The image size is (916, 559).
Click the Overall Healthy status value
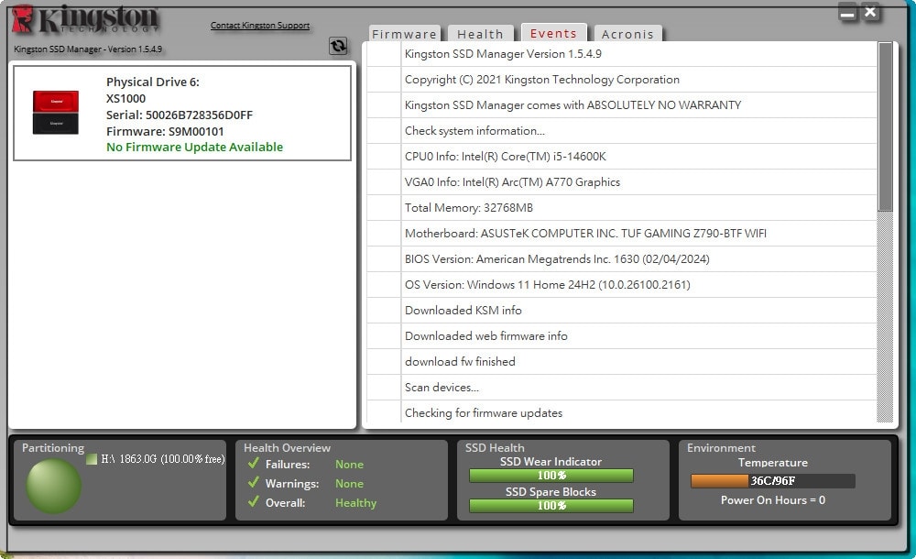coord(355,503)
